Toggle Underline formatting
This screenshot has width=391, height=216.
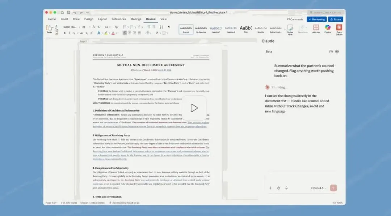pos(74,33)
